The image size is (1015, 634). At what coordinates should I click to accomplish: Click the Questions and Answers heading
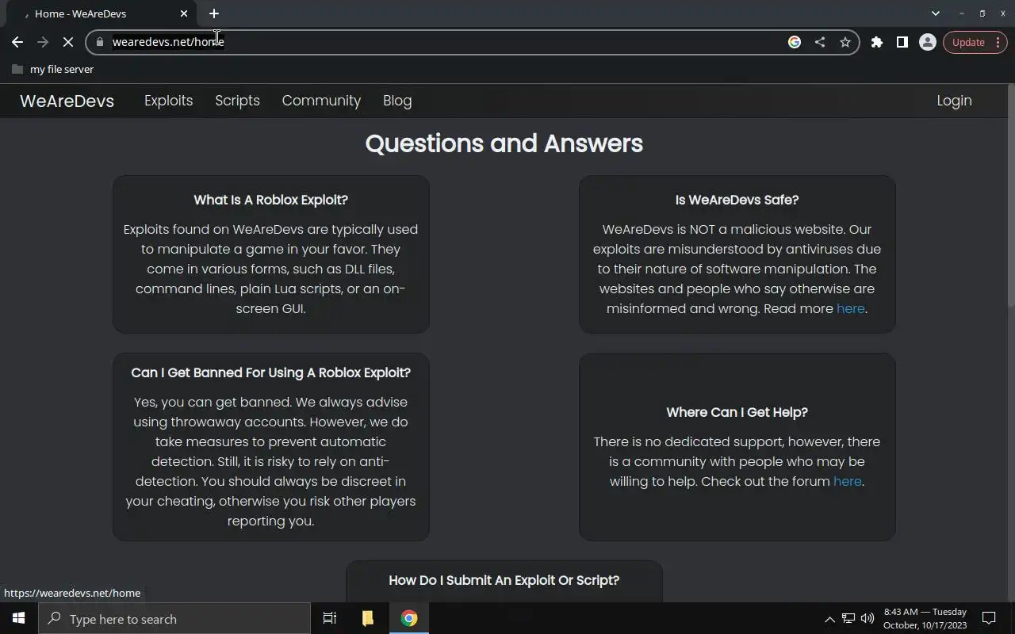point(504,143)
